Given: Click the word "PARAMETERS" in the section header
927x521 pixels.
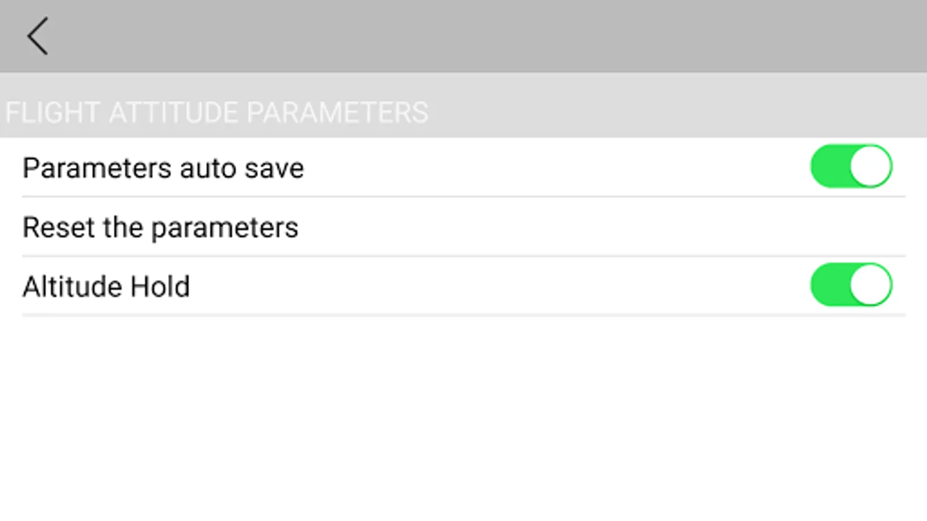Looking at the screenshot, I should pos(337,112).
